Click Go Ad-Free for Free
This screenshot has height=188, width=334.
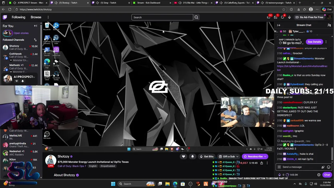point(309,17)
